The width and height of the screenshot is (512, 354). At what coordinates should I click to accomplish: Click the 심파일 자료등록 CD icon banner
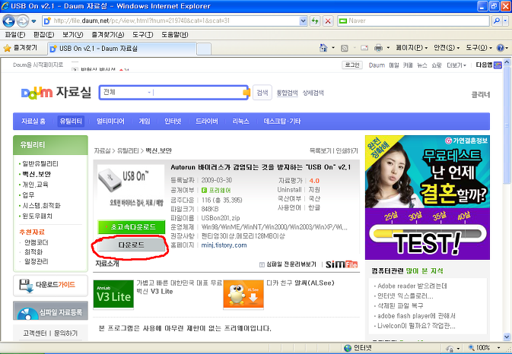[x=50, y=311]
